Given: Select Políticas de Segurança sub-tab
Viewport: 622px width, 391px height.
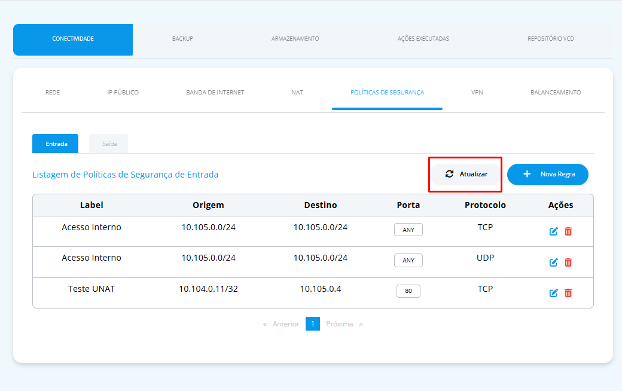Looking at the screenshot, I should [x=387, y=93].
